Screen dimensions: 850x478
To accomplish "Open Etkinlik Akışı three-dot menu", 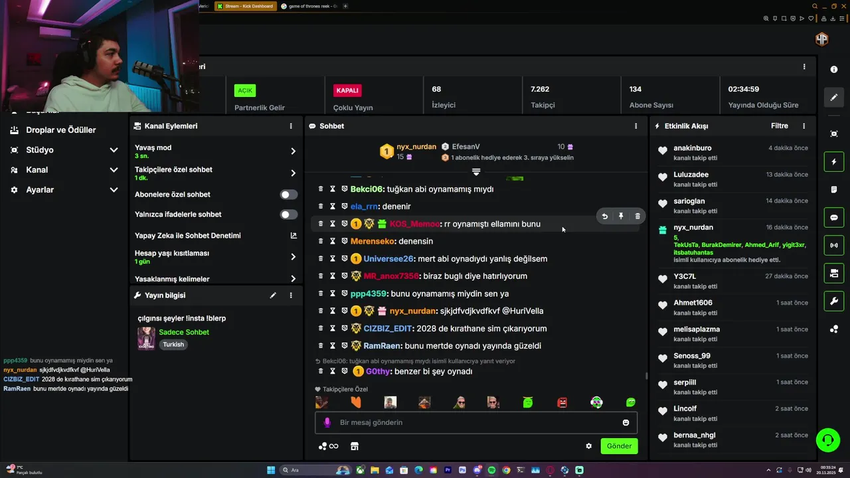I will pyautogui.click(x=804, y=126).
